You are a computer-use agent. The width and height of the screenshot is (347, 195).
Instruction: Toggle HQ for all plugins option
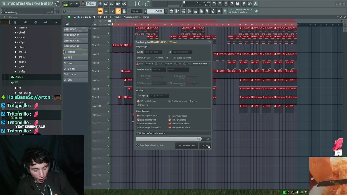[x=146, y=101]
